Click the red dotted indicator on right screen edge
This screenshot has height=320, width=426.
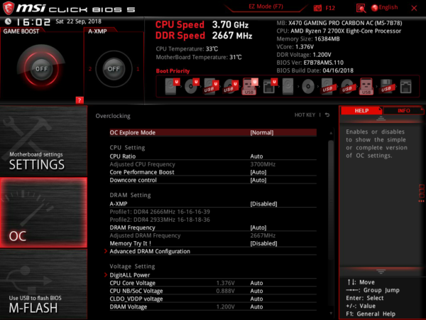[x=421, y=193]
